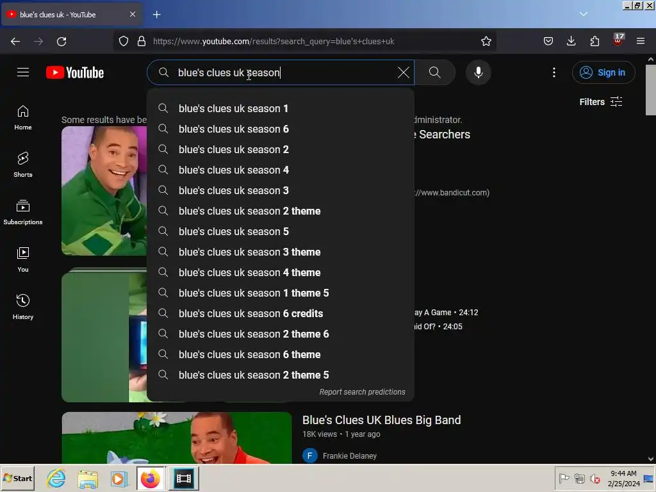Viewport: 656px width, 492px height.
Task: Open the tracking protection shield icon
Action: 124,42
